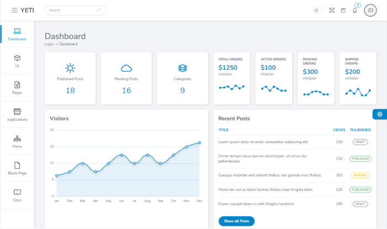The image size is (387, 229).
Task: Select Dashboard in the sidebar
Action: tap(17, 34)
